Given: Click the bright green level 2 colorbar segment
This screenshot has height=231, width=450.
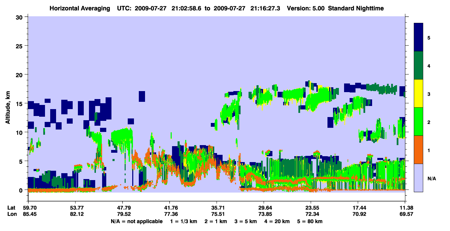Looking at the screenshot, I should click(x=419, y=121).
